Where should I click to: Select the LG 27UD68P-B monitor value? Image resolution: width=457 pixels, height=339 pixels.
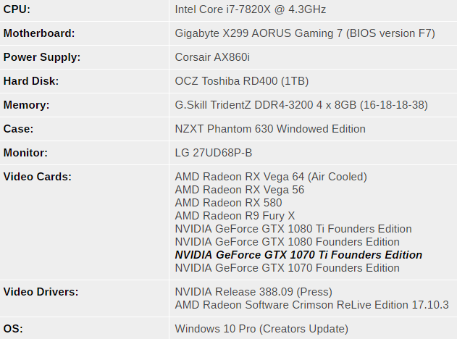click(x=214, y=153)
